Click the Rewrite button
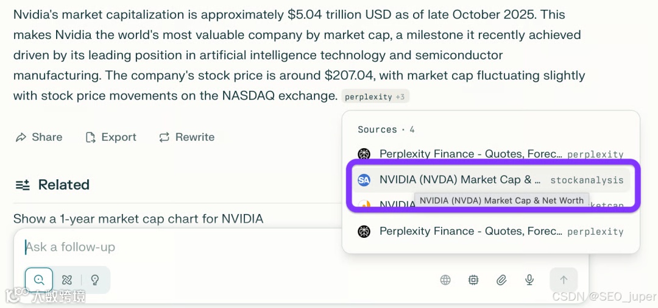Screen dimensions: 658x308 tap(186, 137)
